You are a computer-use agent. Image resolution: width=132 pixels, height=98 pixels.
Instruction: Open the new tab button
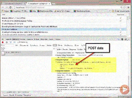click(x=53, y=4)
